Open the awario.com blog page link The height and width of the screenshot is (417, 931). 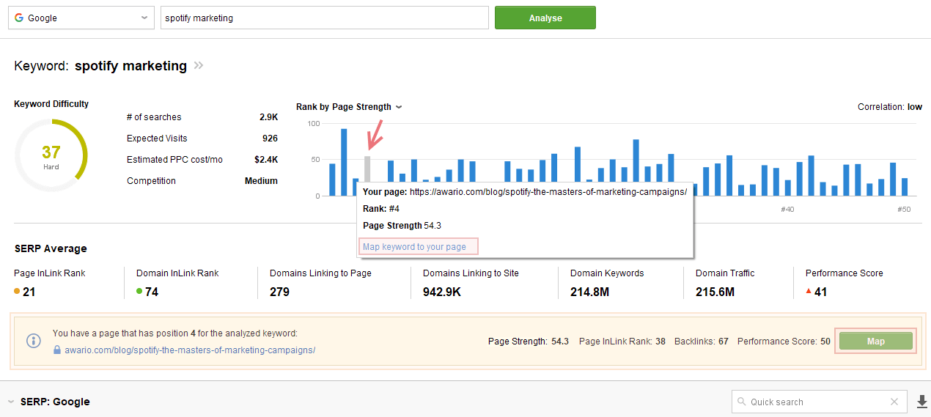tap(189, 350)
